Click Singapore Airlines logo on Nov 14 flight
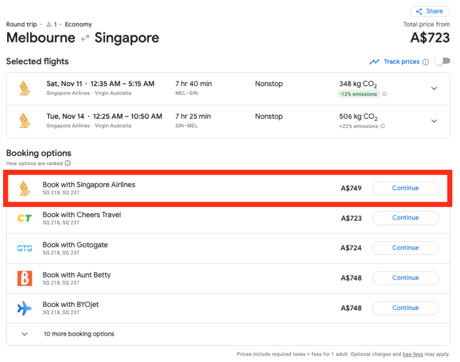Image resolution: width=460 pixels, height=362 pixels. click(x=25, y=121)
